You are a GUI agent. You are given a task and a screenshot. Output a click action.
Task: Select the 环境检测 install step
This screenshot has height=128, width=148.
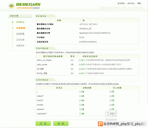click(20, 28)
